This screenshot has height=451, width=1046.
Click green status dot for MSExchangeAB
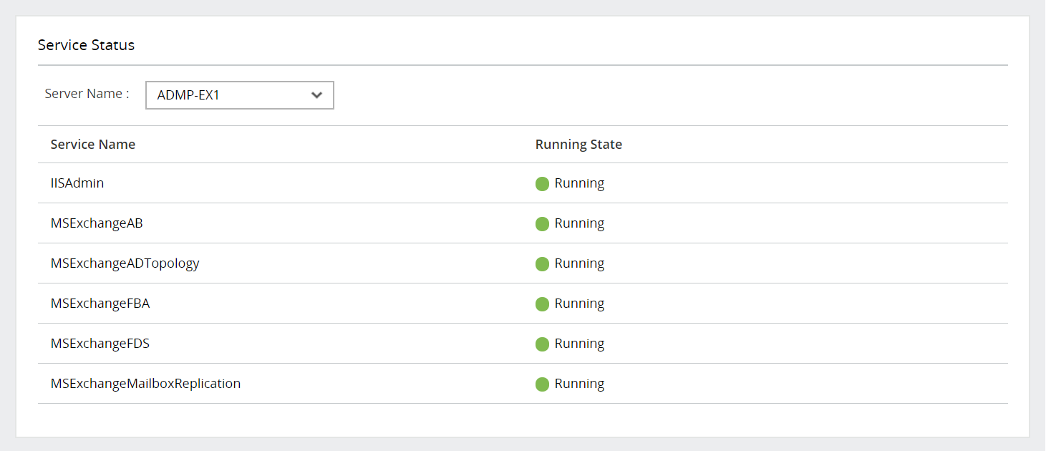[x=542, y=224]
